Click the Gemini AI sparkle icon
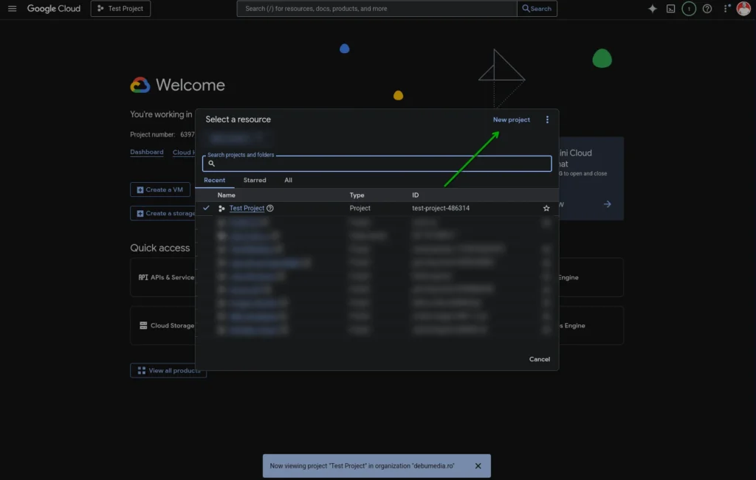Image resolution: width=756 pixels, height=480 pixels. (x=652, y=9)
